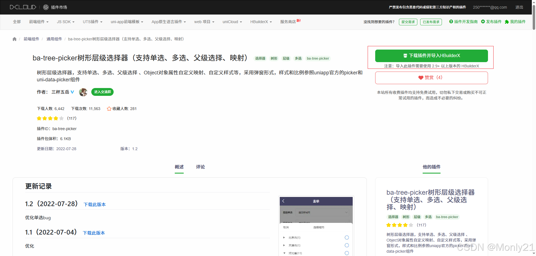Select radio button for 河北省(11)
536x256 pixels.
point(347,253)
